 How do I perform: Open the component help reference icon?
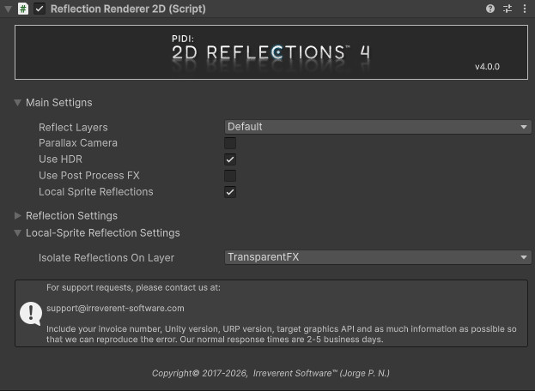tap(490, 9)
